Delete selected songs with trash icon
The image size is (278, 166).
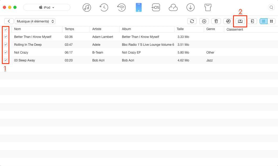coord(216,21)
